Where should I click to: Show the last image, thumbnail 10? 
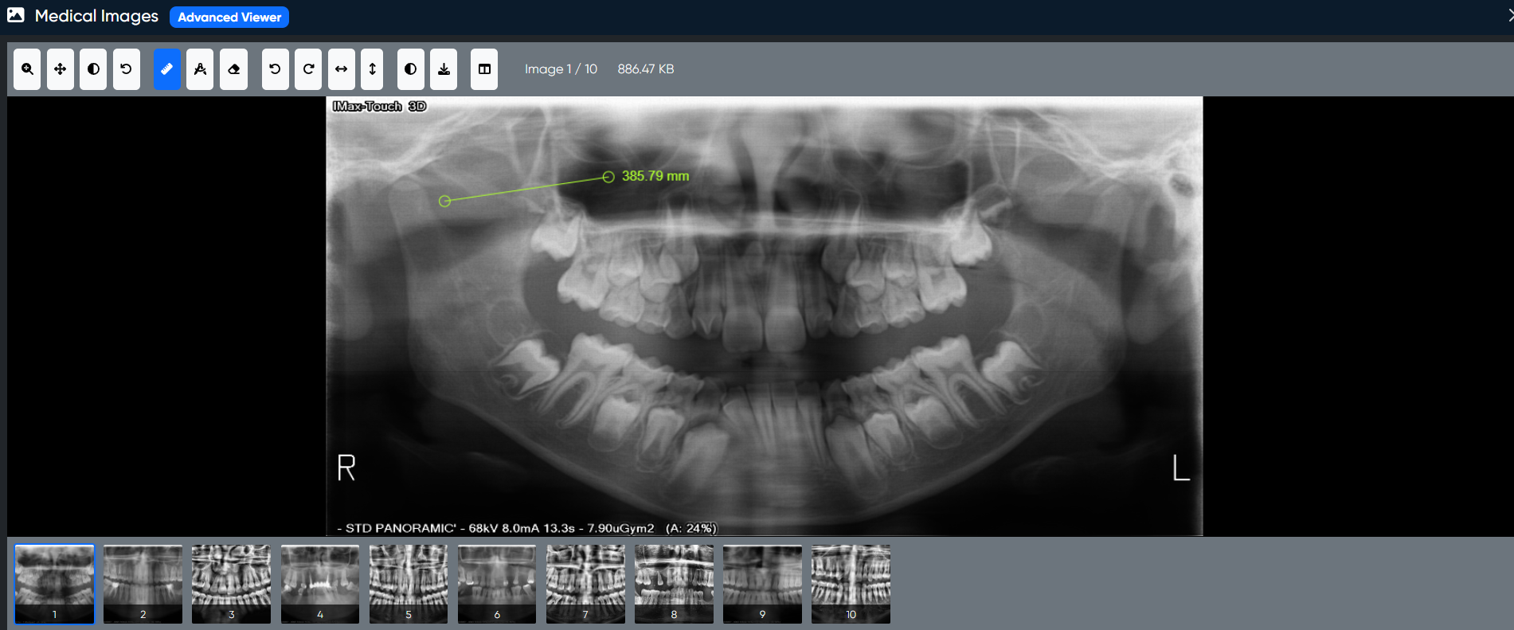tap(851, 583)
